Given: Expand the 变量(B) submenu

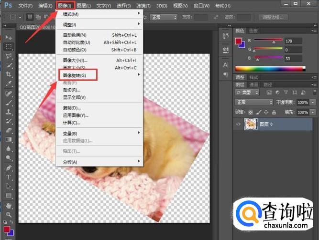Looking at the screenshot, I should coord(99,134).
